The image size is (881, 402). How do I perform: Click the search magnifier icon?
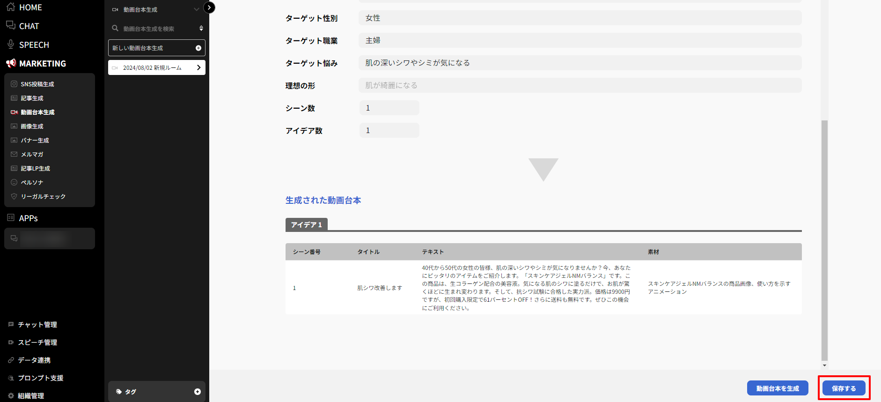click(x=115, y=29)
